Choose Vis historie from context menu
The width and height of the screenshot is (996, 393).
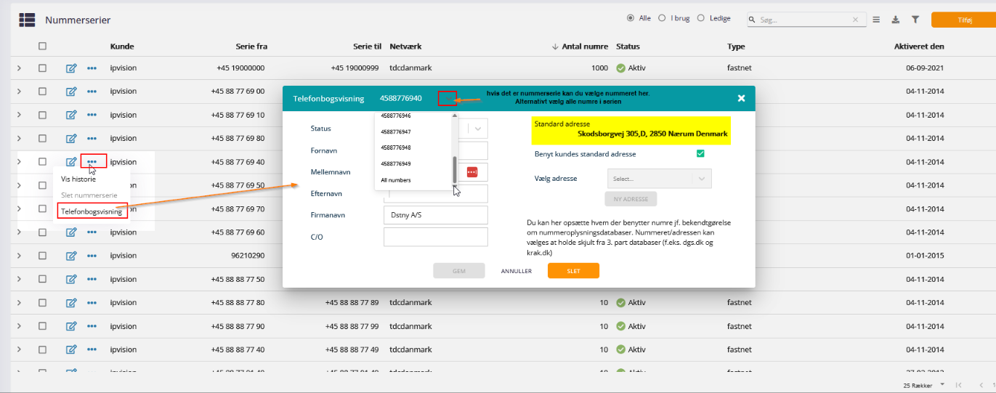[x=78, y=179]
